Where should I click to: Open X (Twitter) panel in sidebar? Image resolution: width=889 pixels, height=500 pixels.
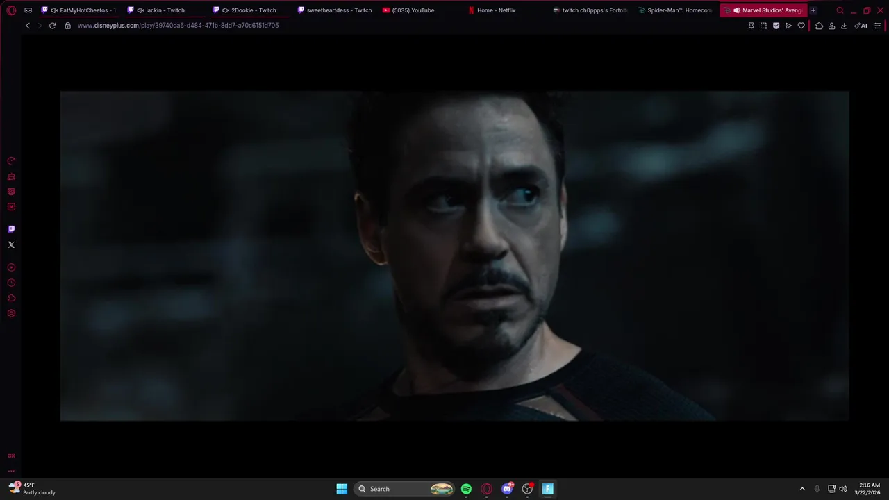11,244
